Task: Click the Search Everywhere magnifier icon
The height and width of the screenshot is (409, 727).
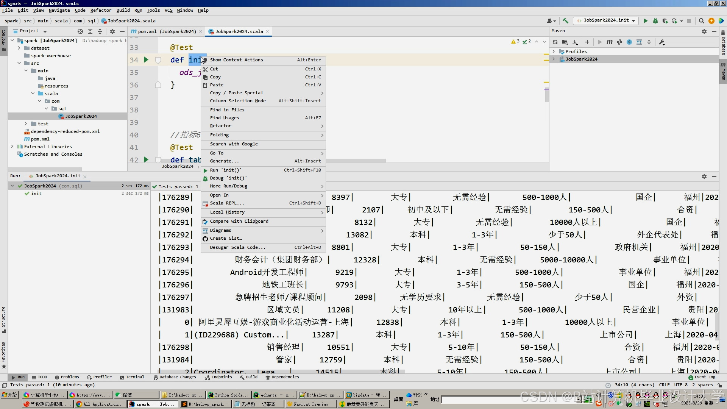Action: tap(701, 21)
